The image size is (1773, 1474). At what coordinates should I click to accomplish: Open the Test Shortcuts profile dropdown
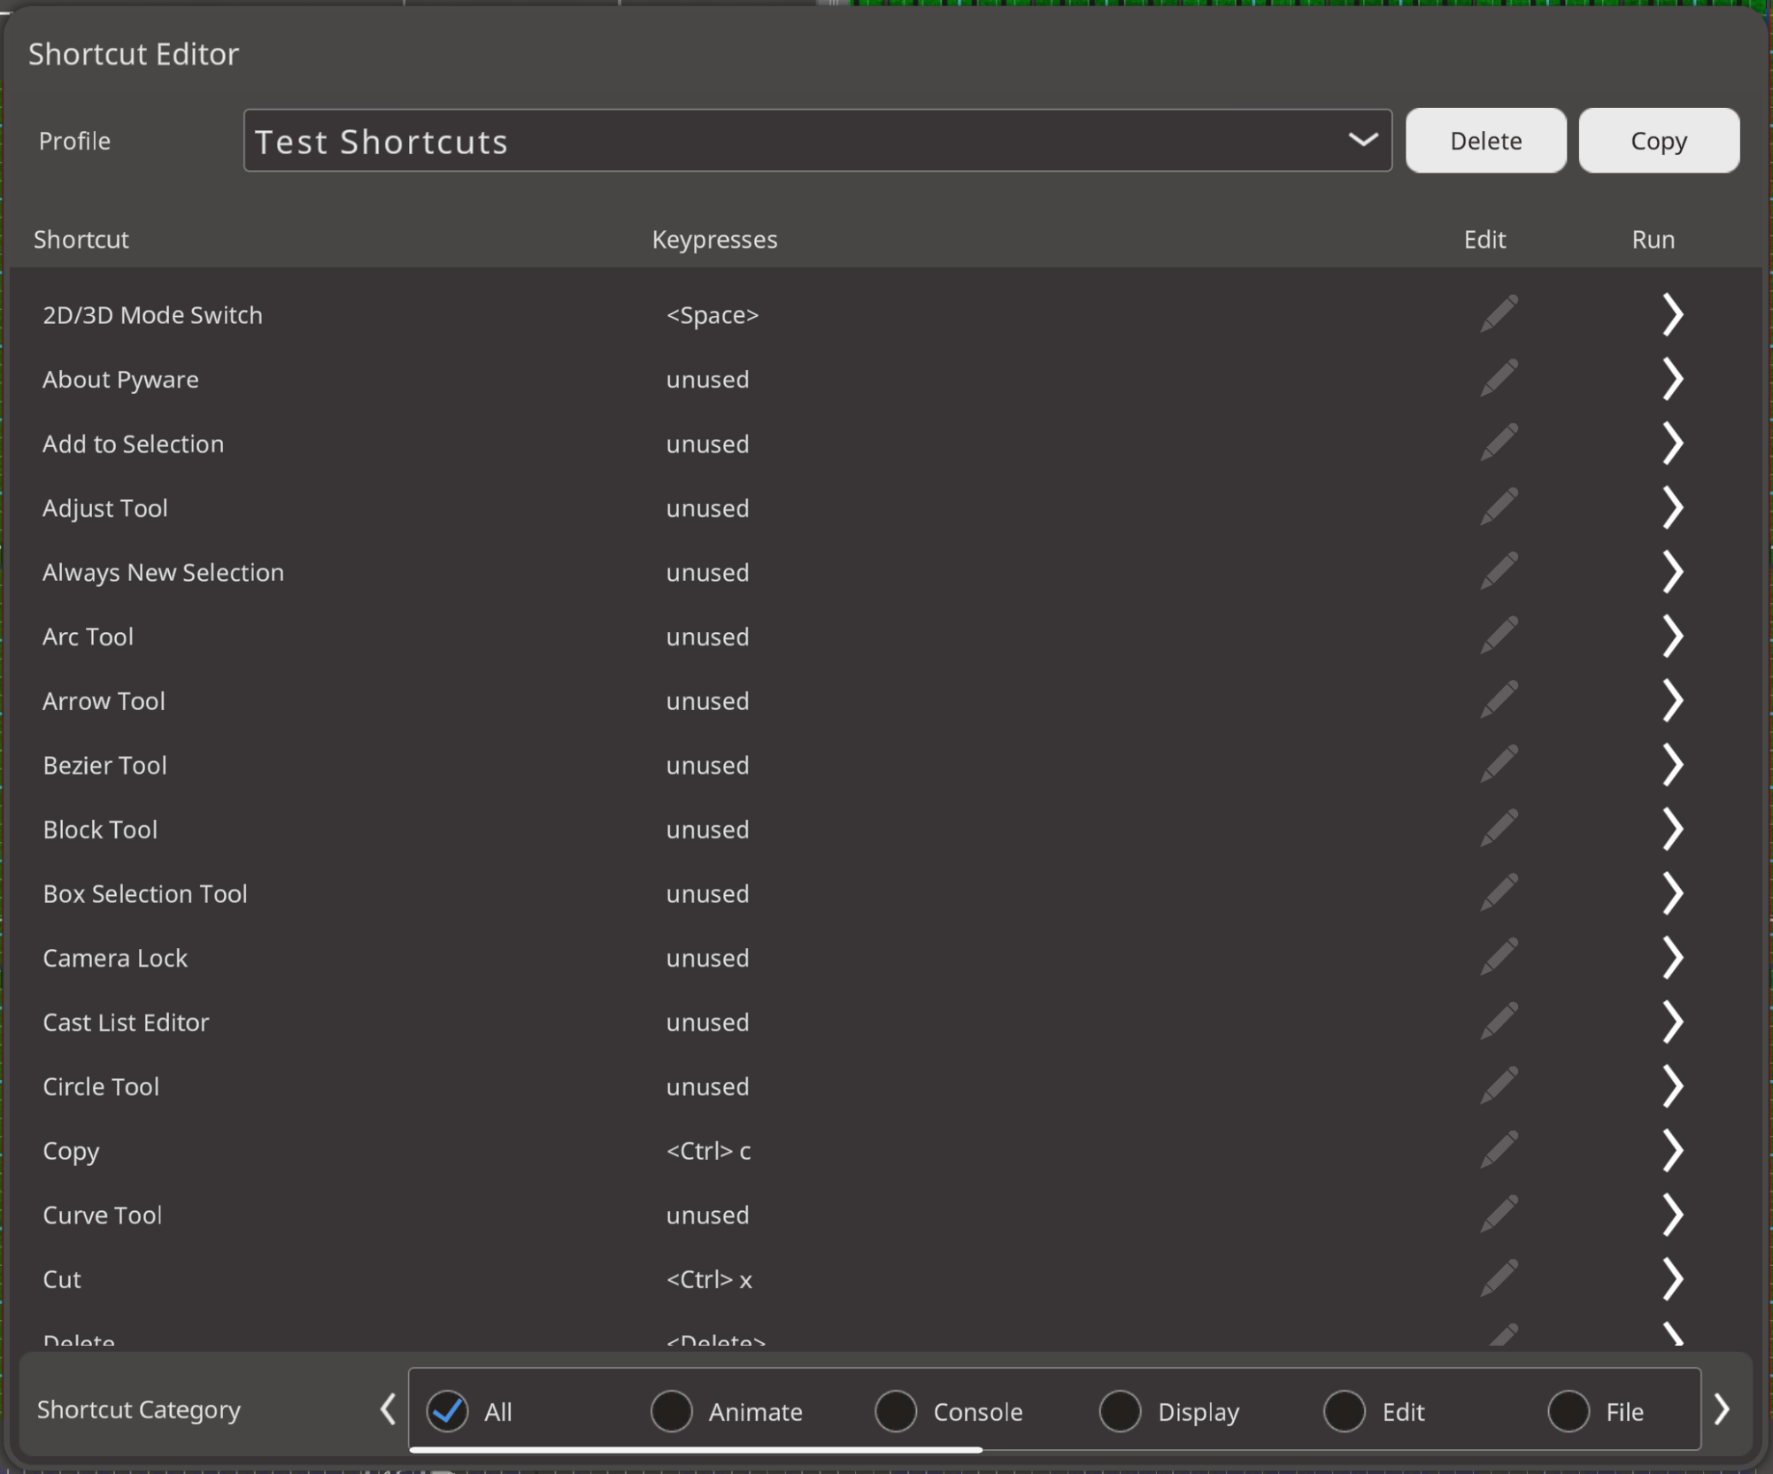pyautogui.click(x=817, y=141)
